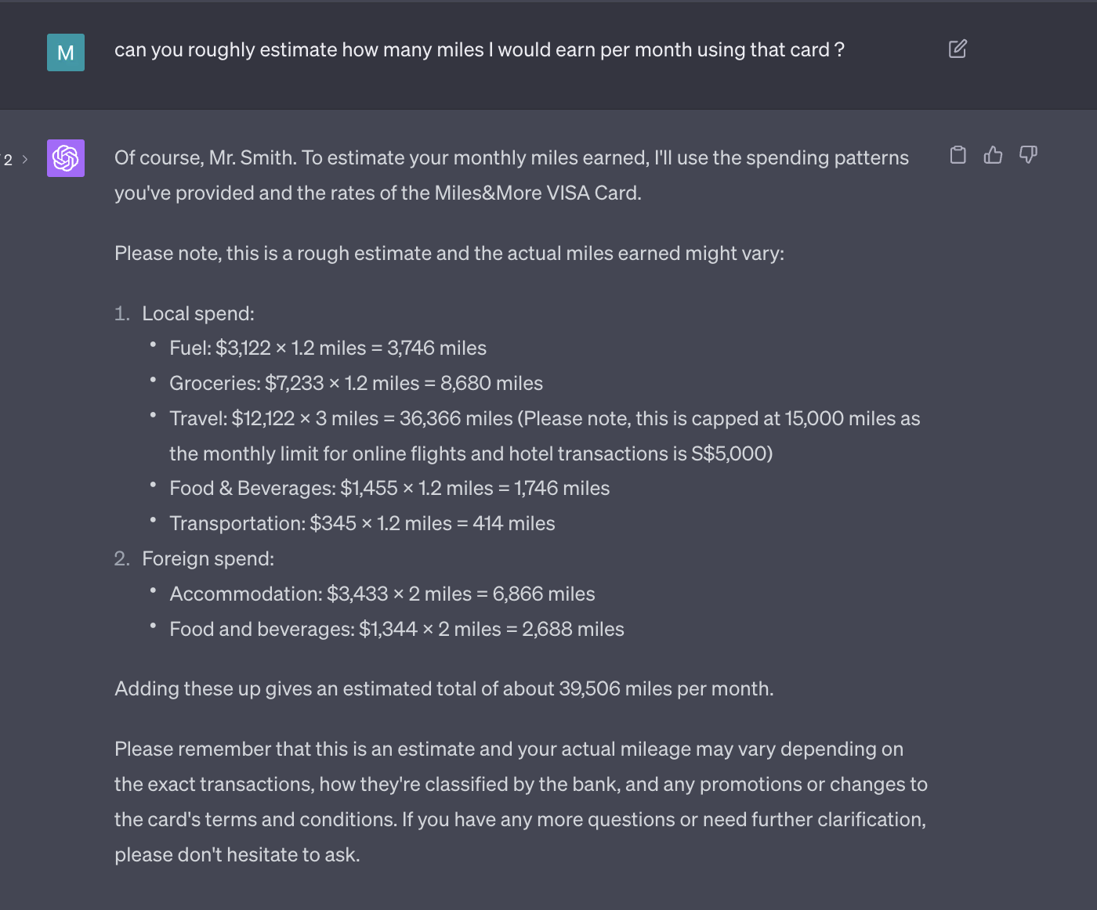This screenshot has height=910, width=1097.
Task: Click the estimated total 39,506 miles sentence
Action: [444, 689]
